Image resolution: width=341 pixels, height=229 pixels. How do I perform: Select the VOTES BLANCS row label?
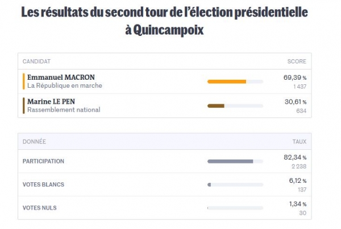(x=43, y=185)
